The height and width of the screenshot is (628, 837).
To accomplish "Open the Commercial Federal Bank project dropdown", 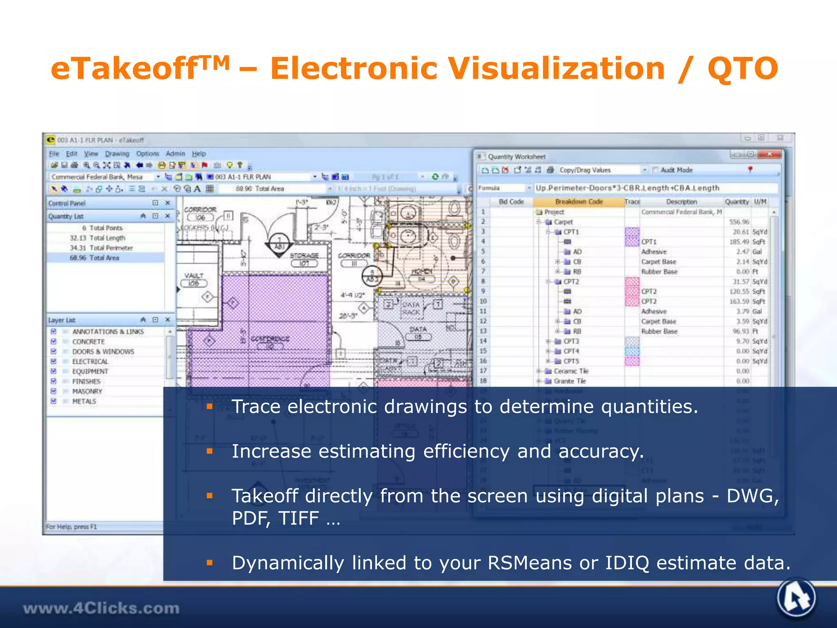I will (158, 177).
